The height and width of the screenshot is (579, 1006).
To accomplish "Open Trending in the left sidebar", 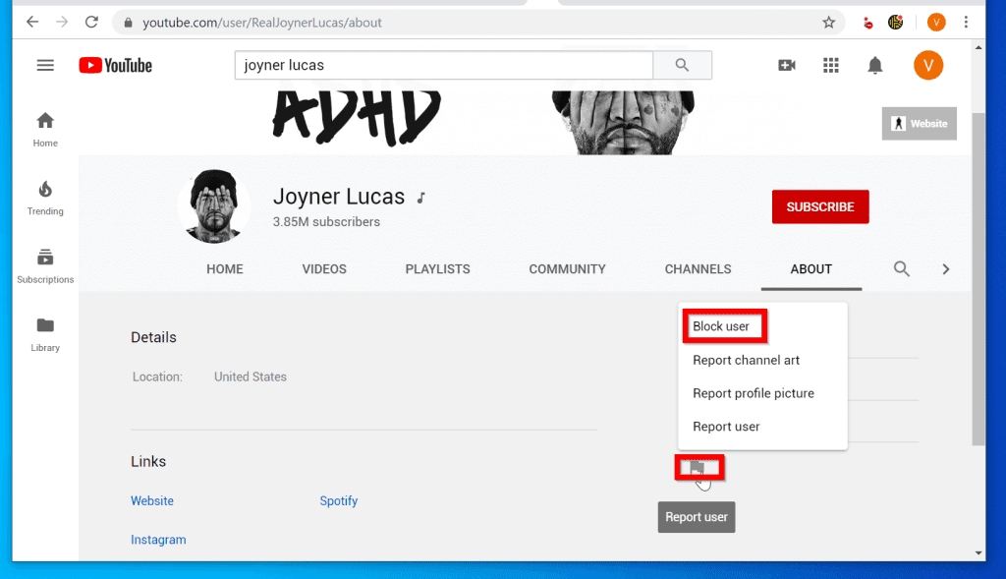I will (x=45, y=198).
